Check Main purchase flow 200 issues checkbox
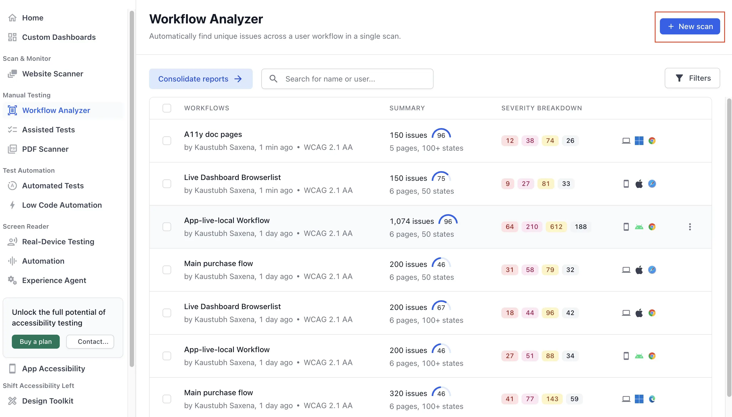The height and width of the screenshot is (417, 732). [x=167, y=270]
